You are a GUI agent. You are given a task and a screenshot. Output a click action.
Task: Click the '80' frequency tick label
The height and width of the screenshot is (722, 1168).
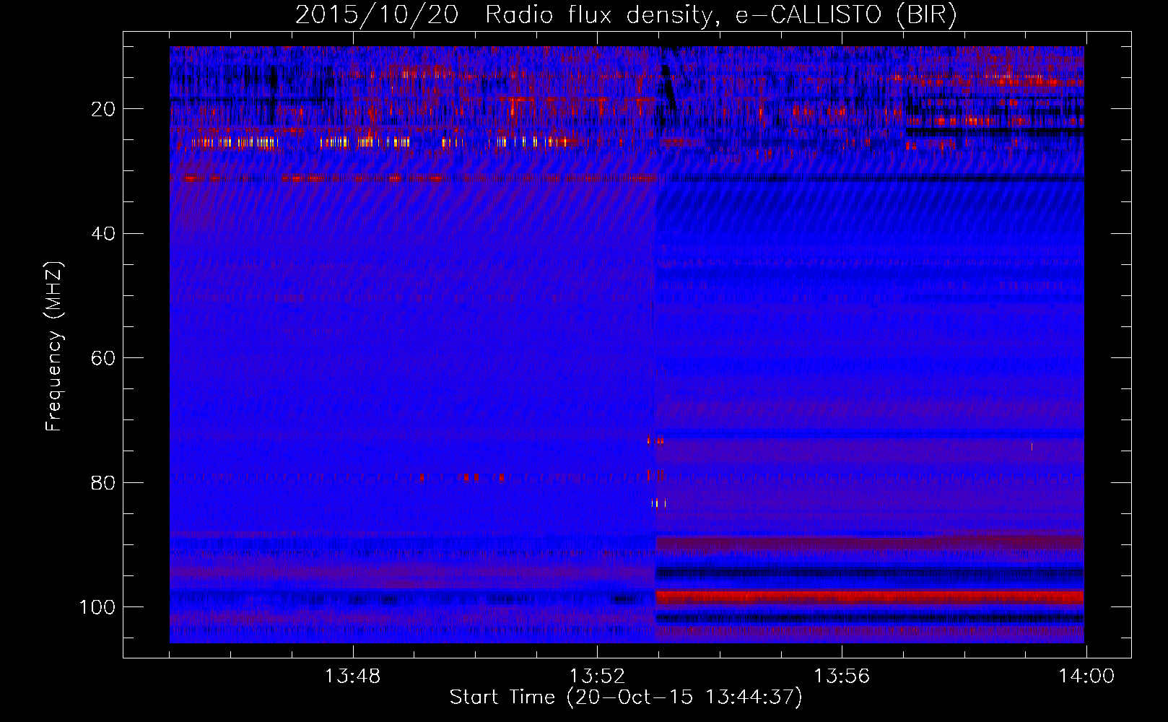click(x=103, y=482)
